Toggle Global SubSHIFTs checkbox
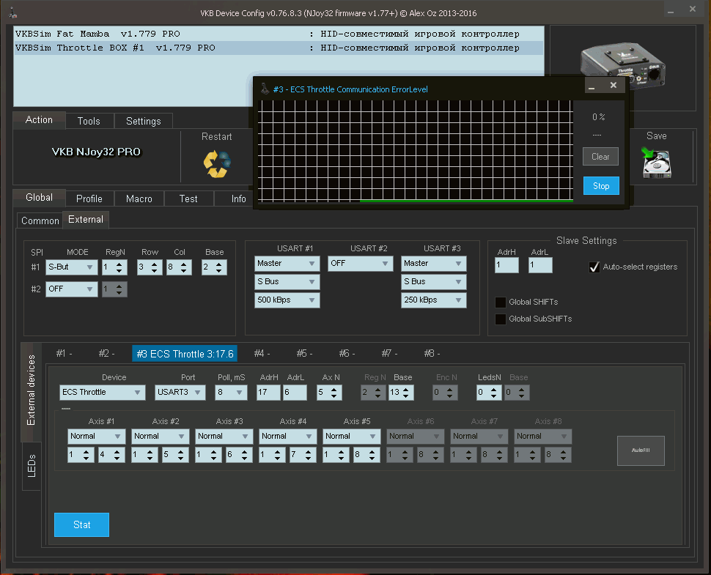711x575 pixels. pyautogui.click(x=501, y=319)
